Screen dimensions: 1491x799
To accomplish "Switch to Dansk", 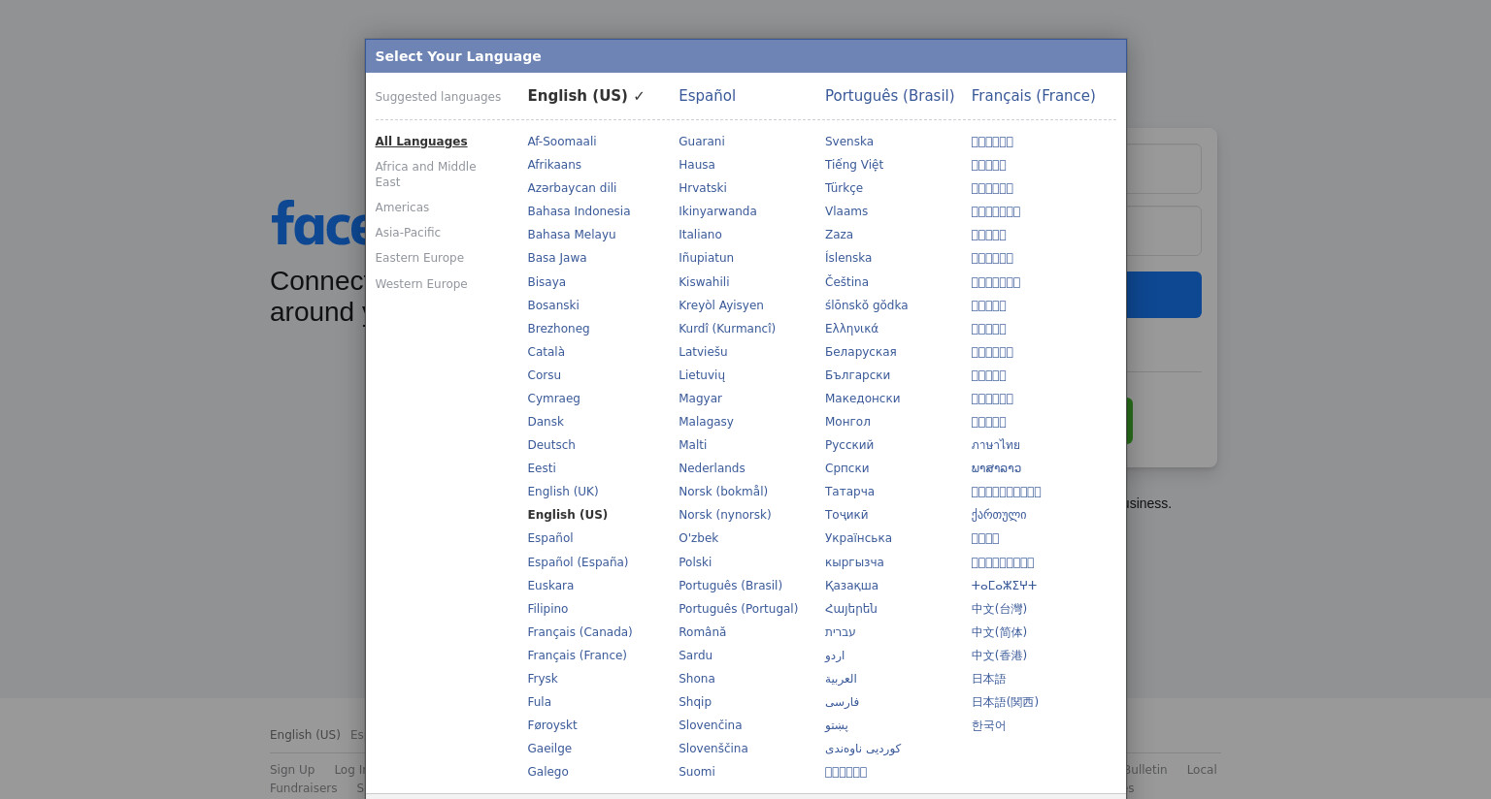I will click(x=546, y=422).
